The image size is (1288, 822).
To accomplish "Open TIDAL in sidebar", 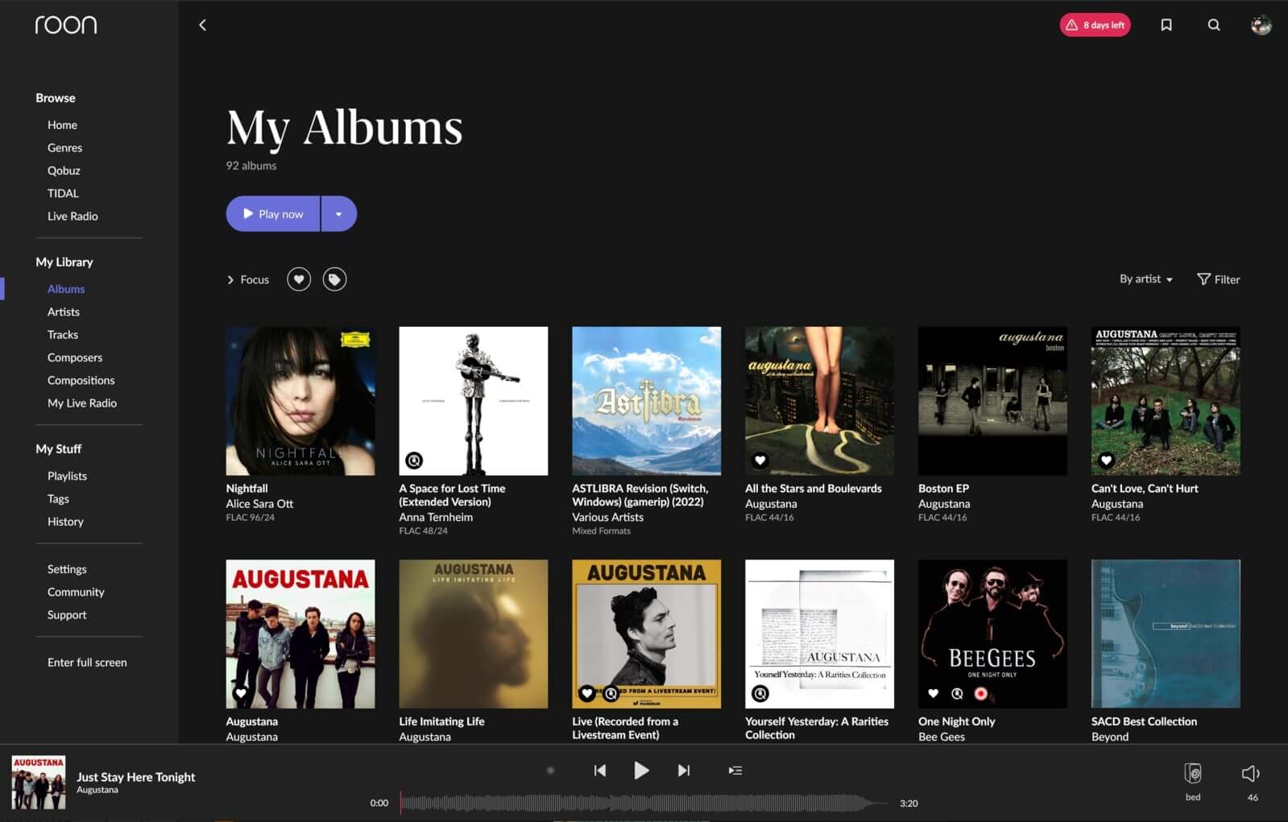I will pyautogui.click(x=63, y=193).
